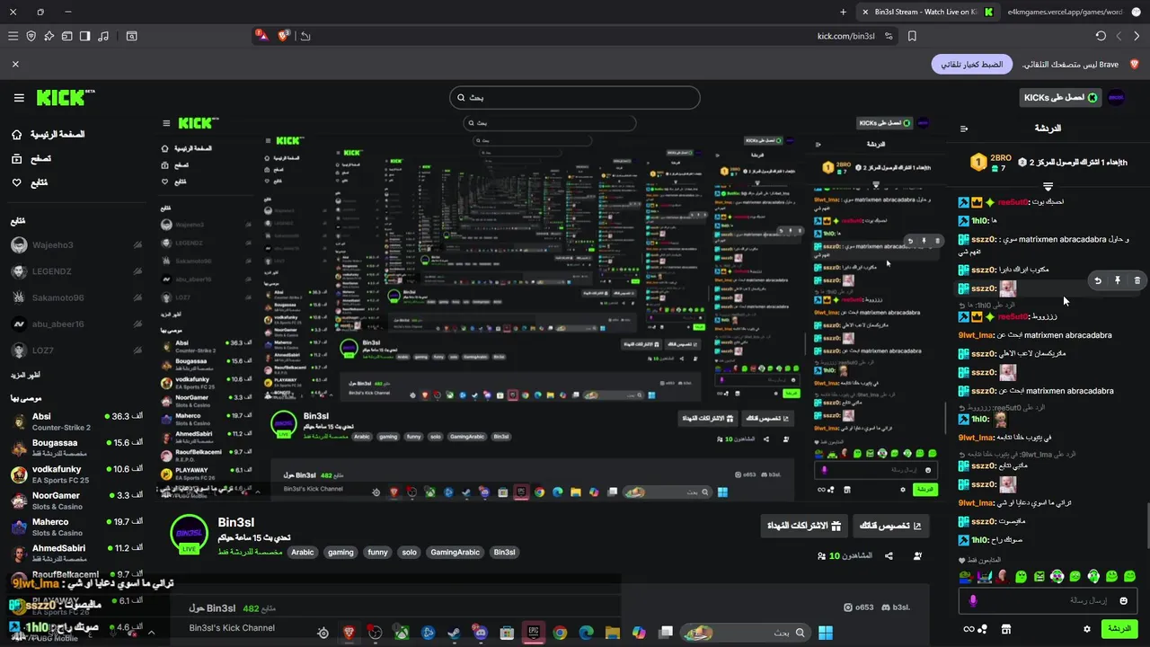
Task: Reply to the hovered sszz0 message
Action: 1098,280
